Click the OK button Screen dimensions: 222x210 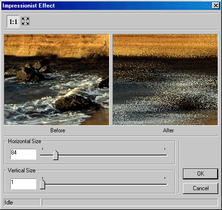[200, 174]
